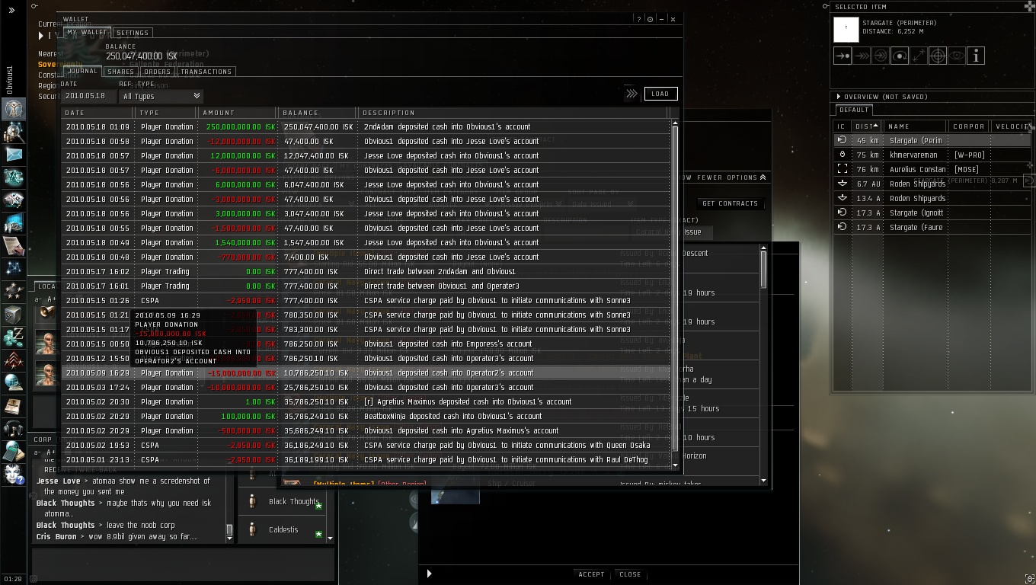Select the CSPA charge row for Queen Osaka
1036x585 pixels.
(366, 445)
